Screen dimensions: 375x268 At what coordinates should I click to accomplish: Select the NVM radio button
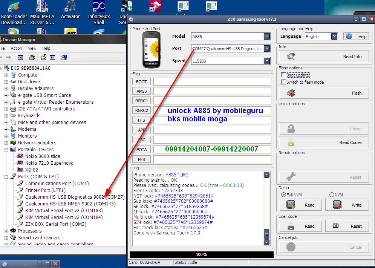332,195
